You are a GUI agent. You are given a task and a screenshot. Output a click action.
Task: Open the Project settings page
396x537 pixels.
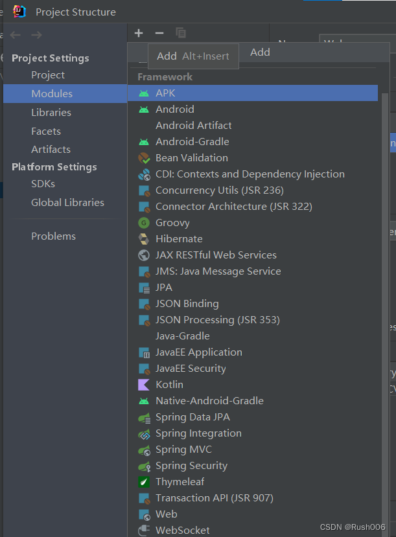[65, 75]
